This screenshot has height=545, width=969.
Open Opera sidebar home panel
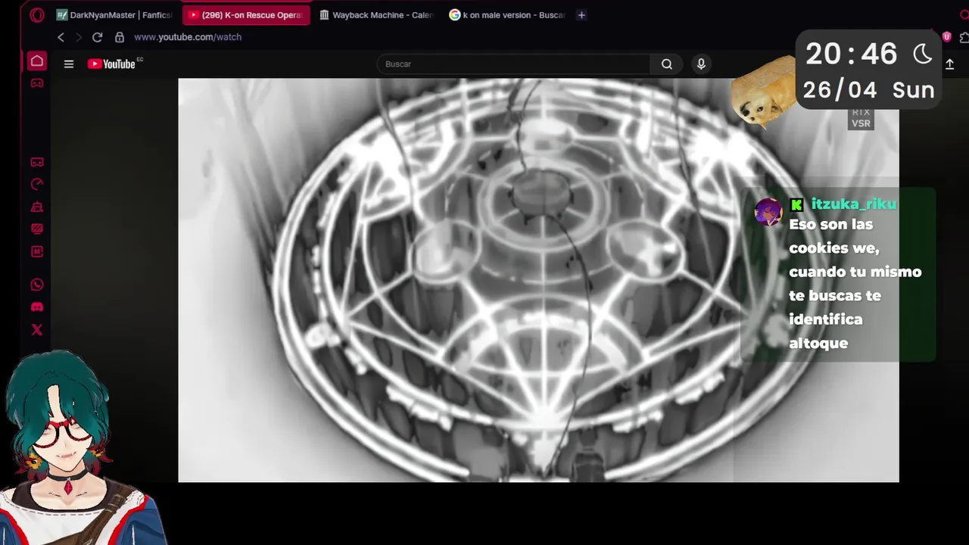click(x=36, y=61)
